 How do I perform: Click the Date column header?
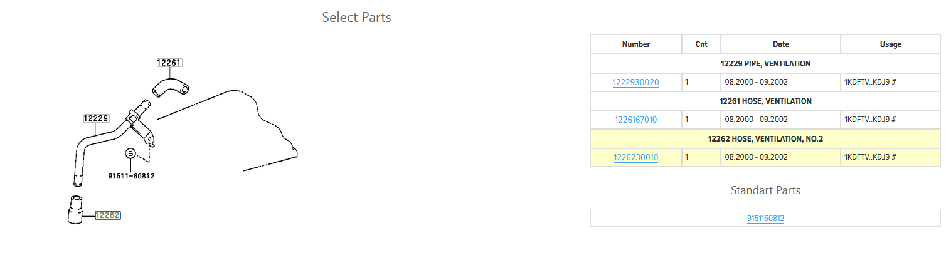point(781,44)
